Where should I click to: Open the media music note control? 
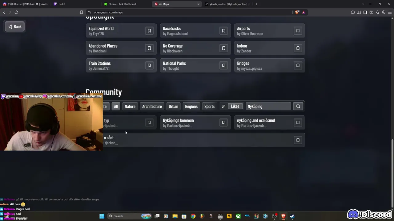coord(359,12)
